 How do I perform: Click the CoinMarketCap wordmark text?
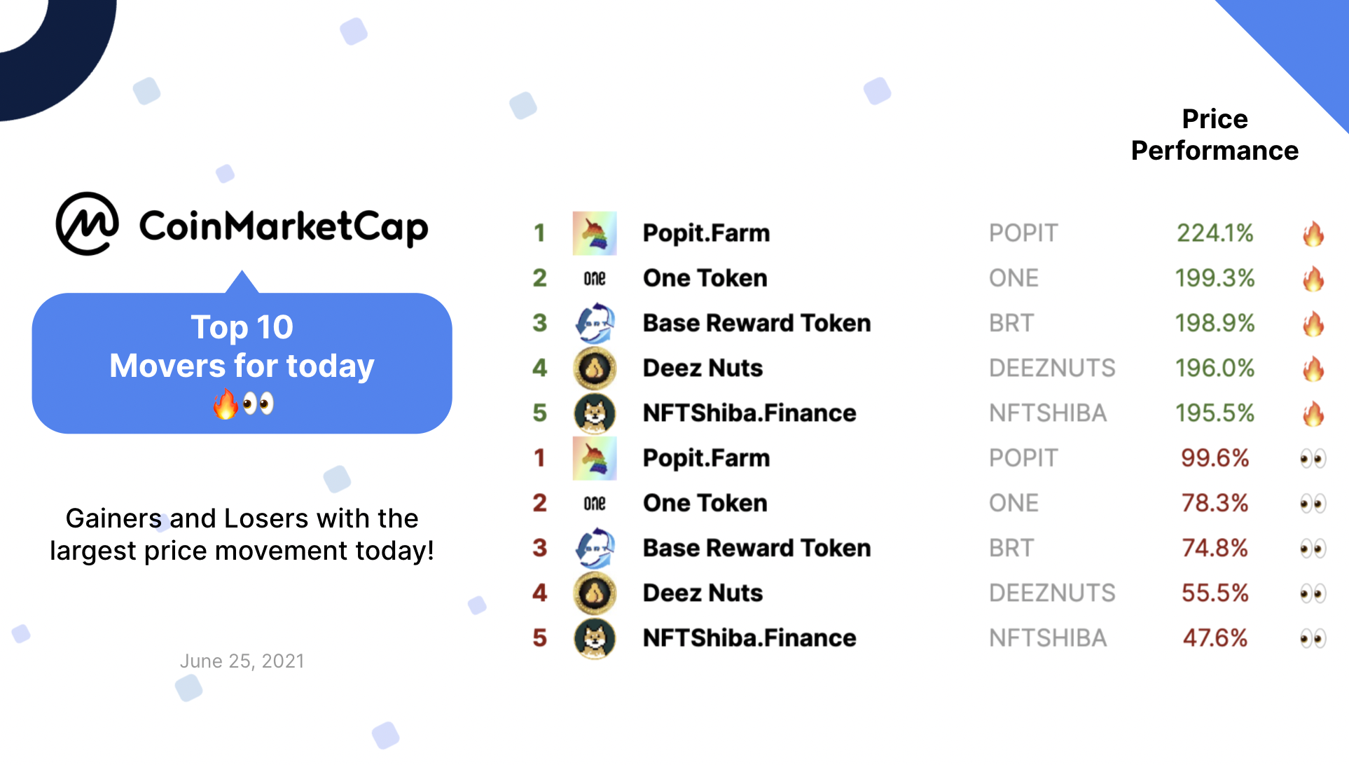[284, 227]
